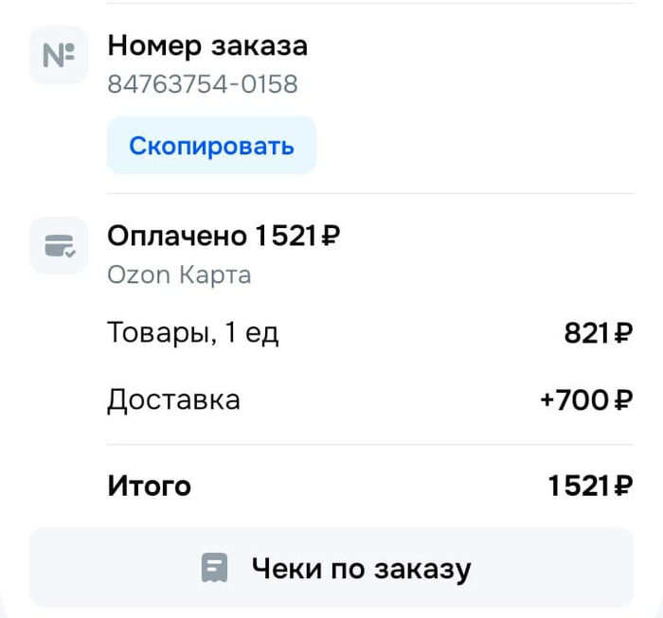Click the order number icon
This screenshot has width=663, height=618.
(59, 55)
